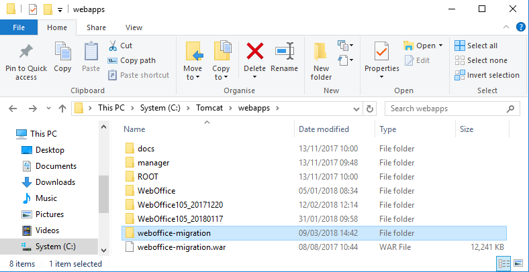Click Paste shortcut option

click(138, 75)
